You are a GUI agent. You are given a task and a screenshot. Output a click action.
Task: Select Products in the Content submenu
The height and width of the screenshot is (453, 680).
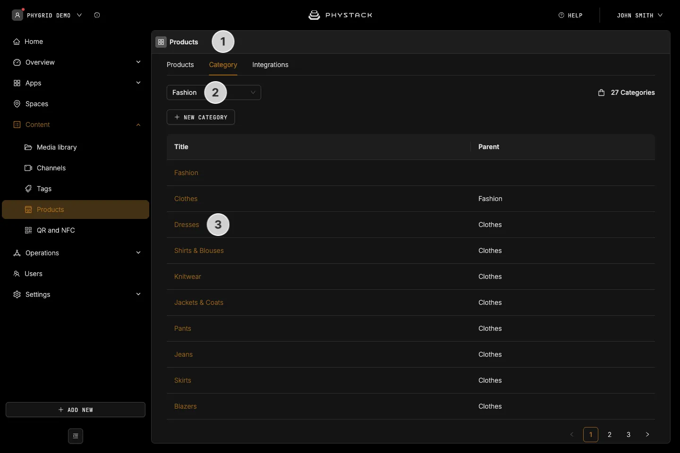tap(76, 210)
